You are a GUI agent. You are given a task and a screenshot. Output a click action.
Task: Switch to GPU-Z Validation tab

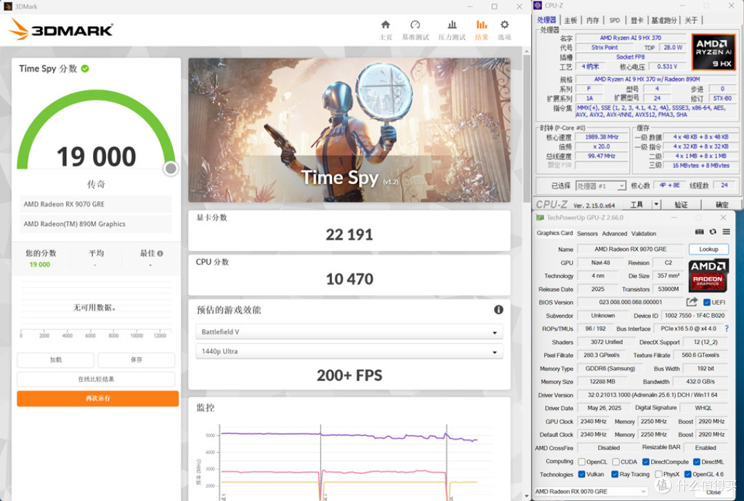(644, 234)
